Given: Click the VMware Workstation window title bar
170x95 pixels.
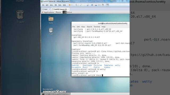Looking at the screenshot, I should tap(85, 1).
